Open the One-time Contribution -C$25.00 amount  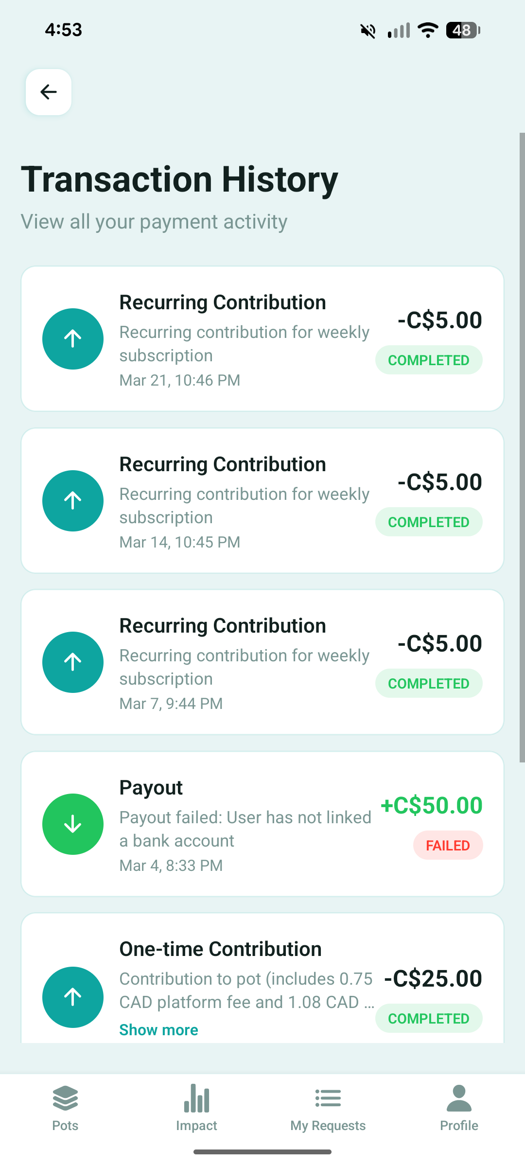pyautogui.click(x=433, y=978)
